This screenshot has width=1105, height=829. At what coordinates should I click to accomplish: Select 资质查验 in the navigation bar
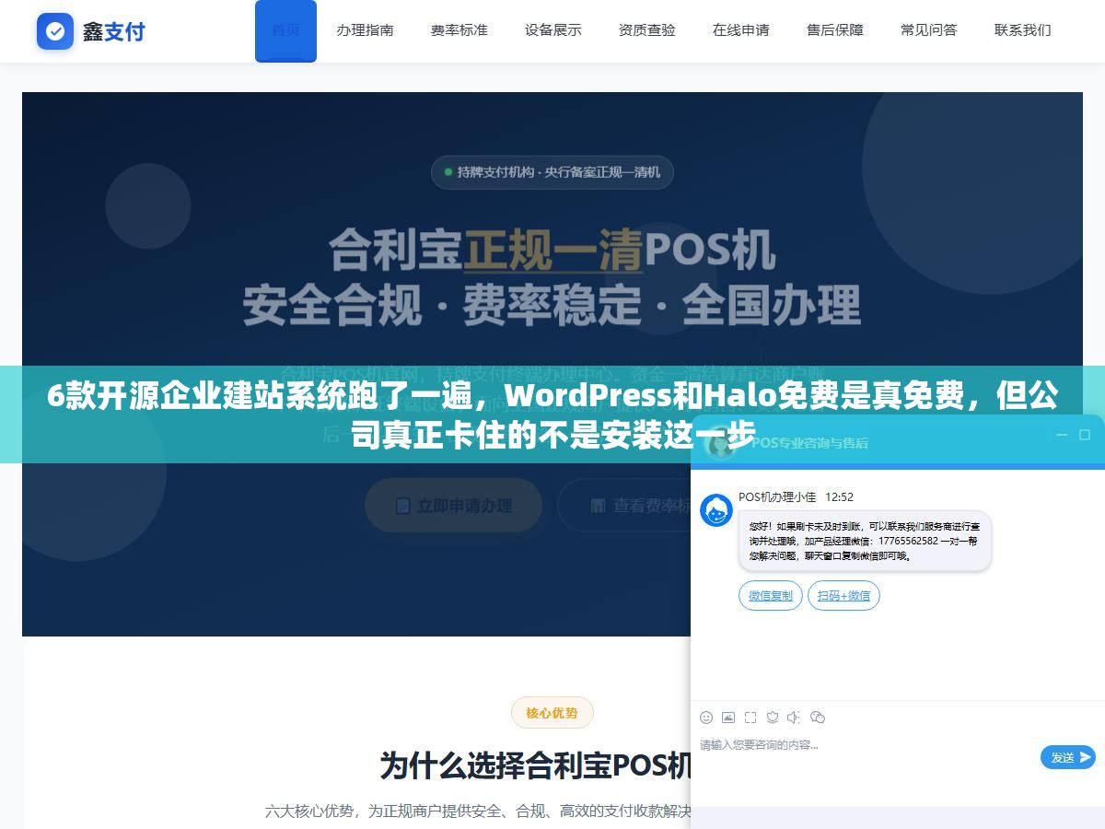point(646,30)
